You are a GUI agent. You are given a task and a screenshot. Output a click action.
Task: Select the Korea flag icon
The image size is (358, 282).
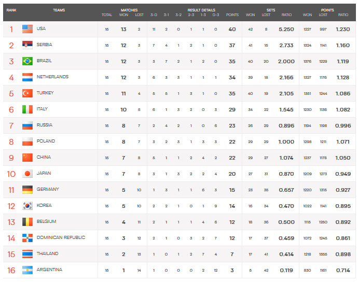pyautogui.click(x=27, y=206)
